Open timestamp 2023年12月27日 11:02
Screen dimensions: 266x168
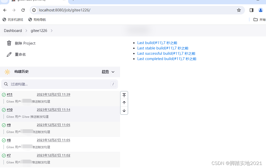53,155
